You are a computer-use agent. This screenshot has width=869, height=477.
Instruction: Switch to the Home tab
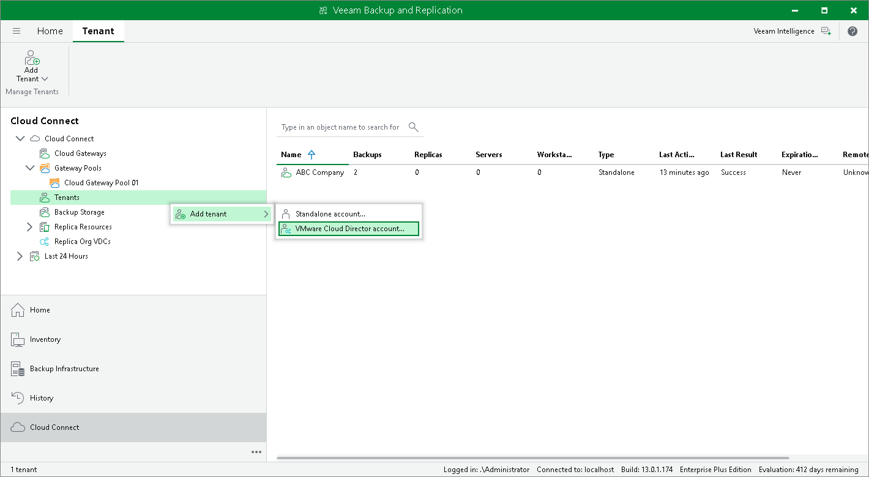pyautogui.click(x=50, y=31)
